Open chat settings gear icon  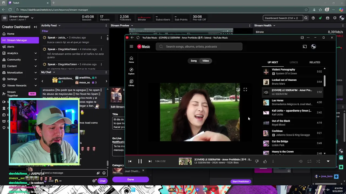point(94,181)
